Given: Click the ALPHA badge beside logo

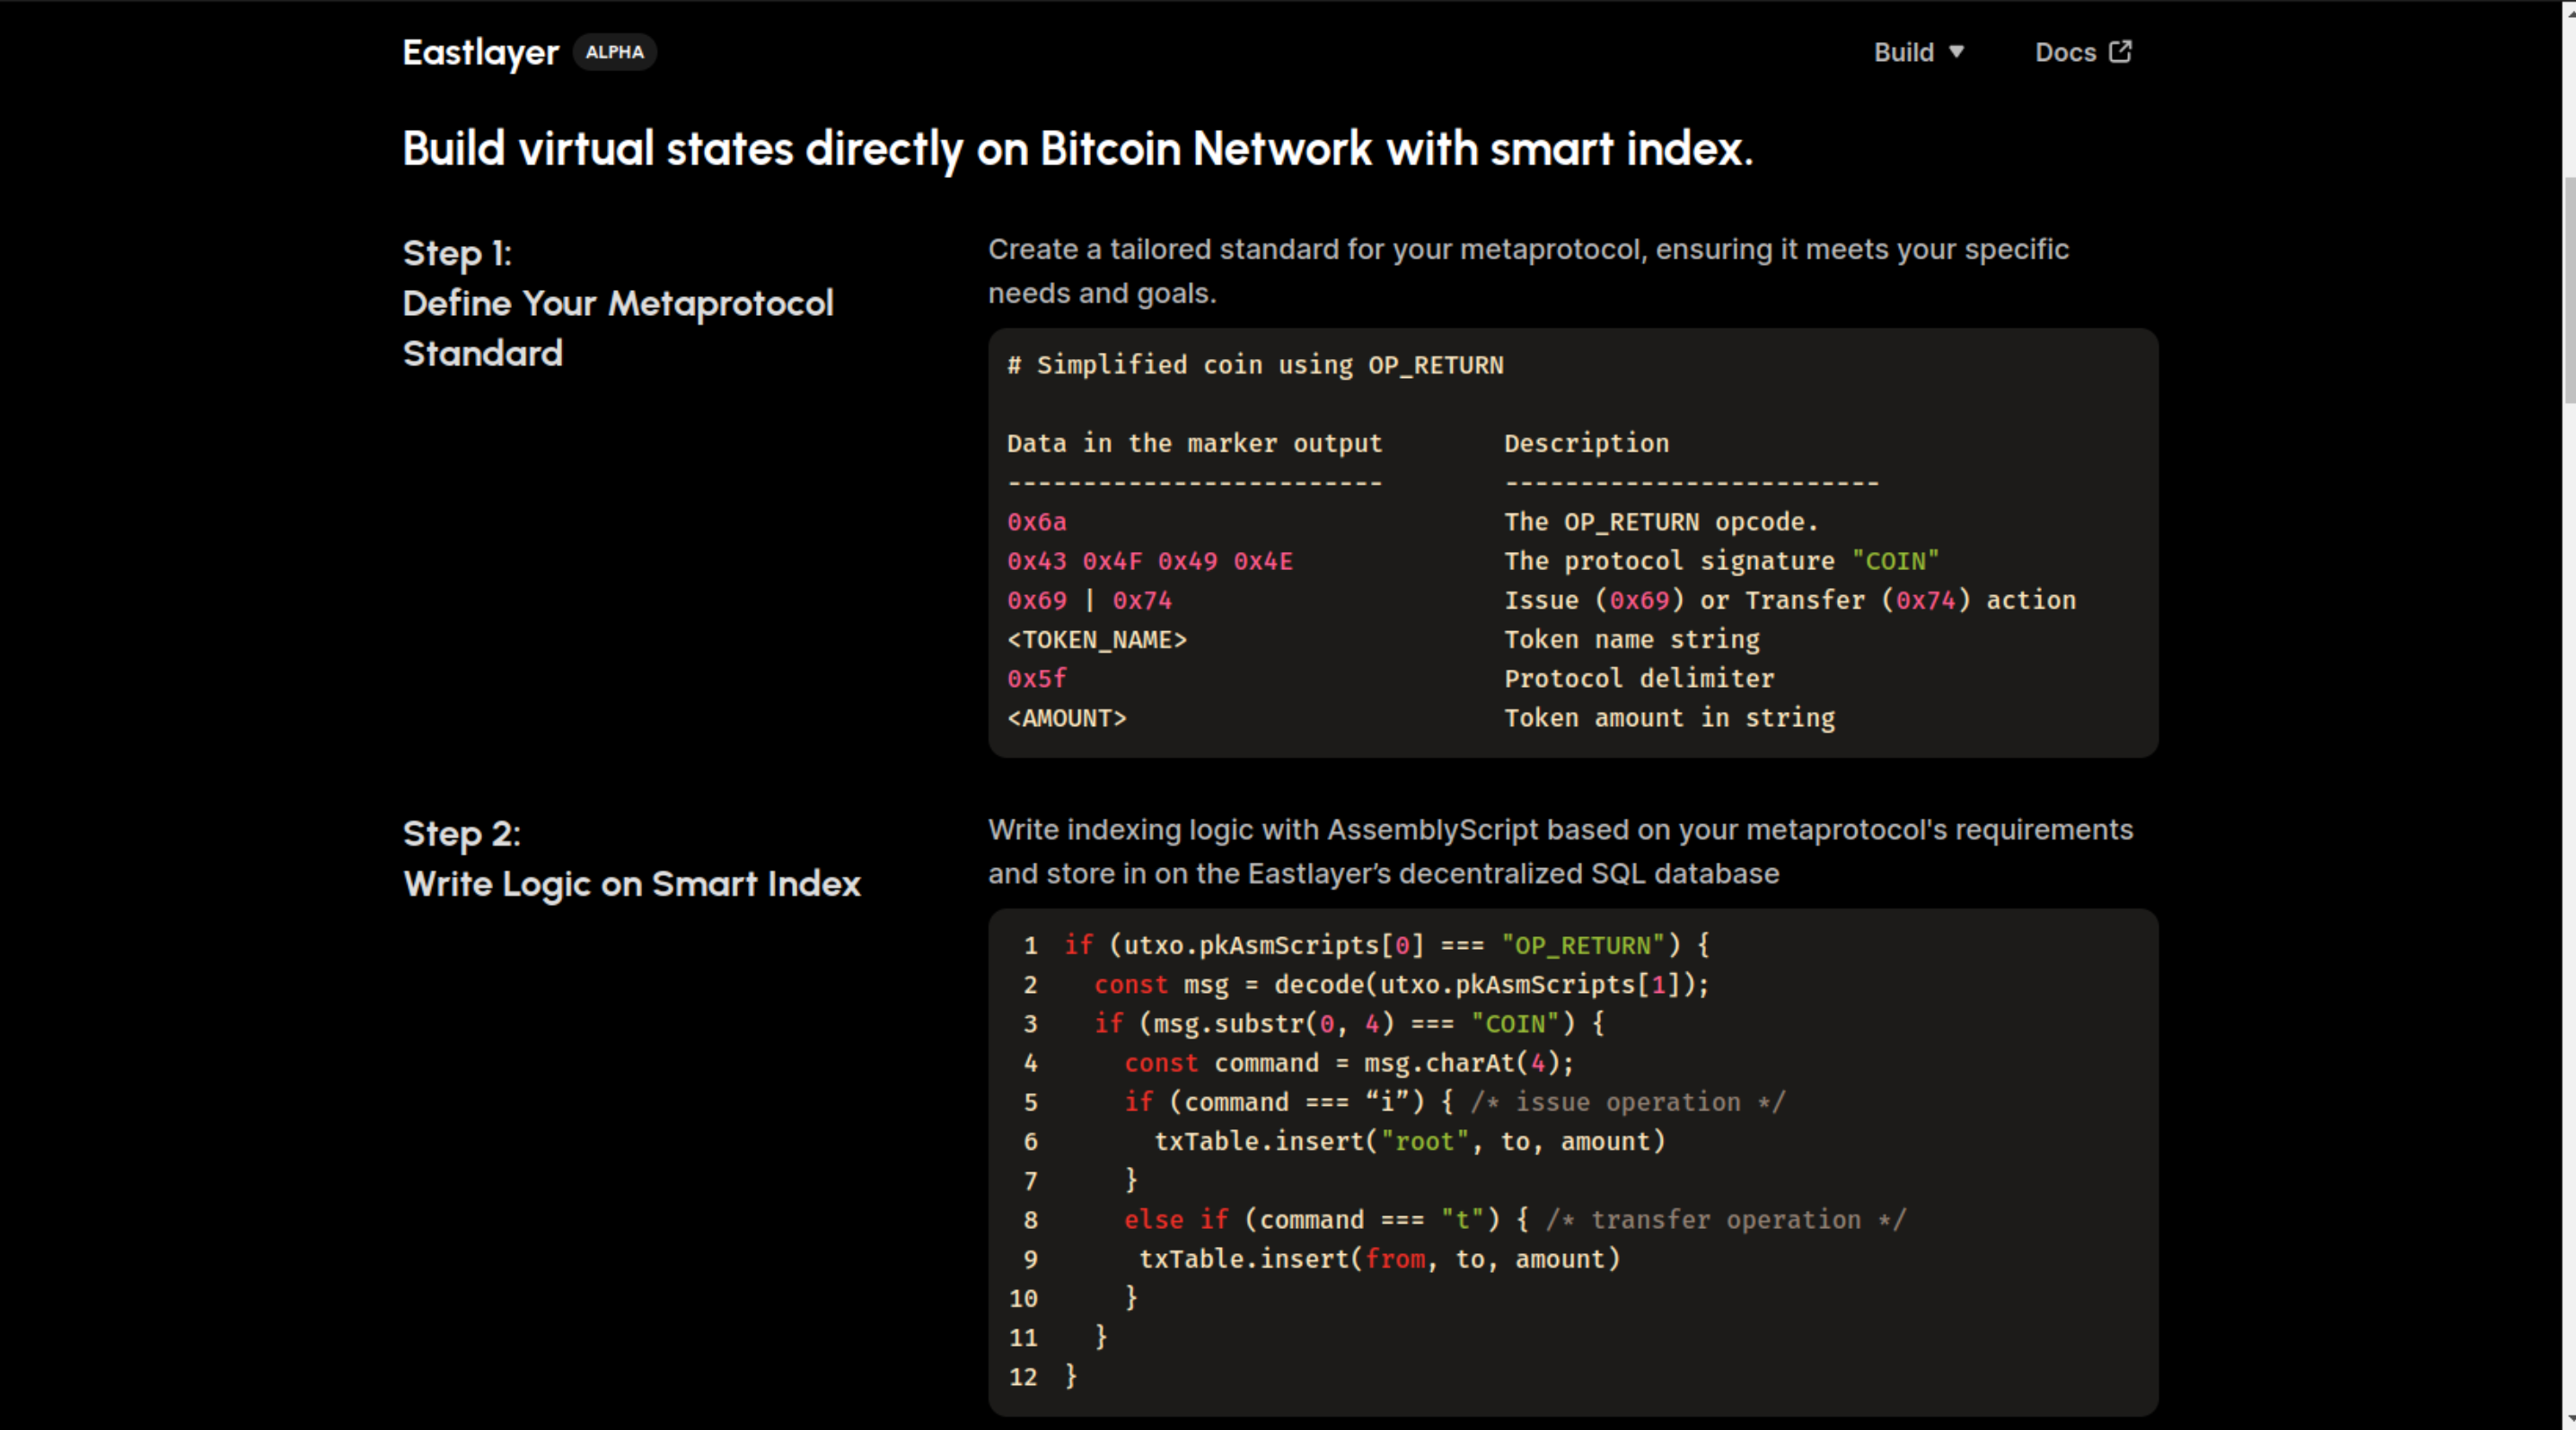Looking at the screenshot, I should tap(614, 52).
